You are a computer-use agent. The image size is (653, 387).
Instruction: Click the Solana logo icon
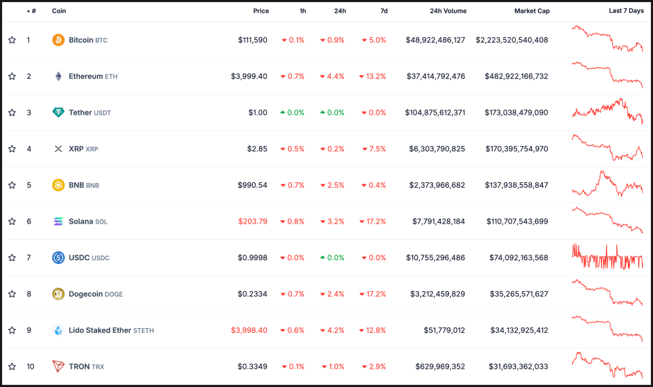58,222
